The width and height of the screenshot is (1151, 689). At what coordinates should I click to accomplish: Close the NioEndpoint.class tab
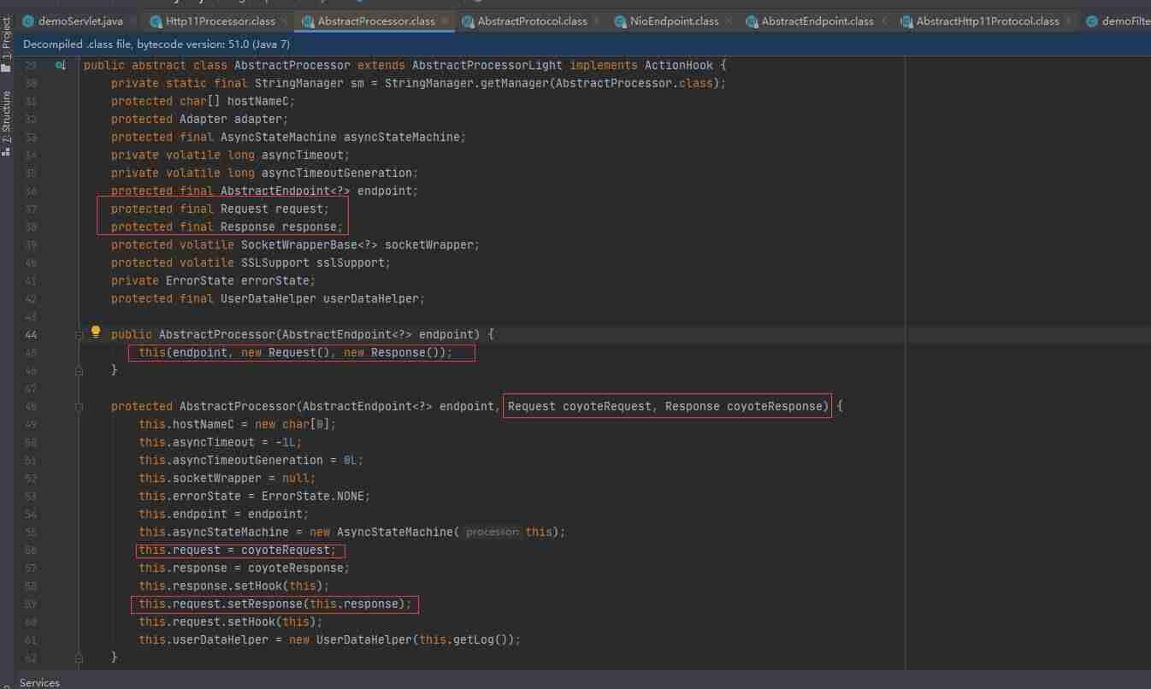tap(729, 21)
